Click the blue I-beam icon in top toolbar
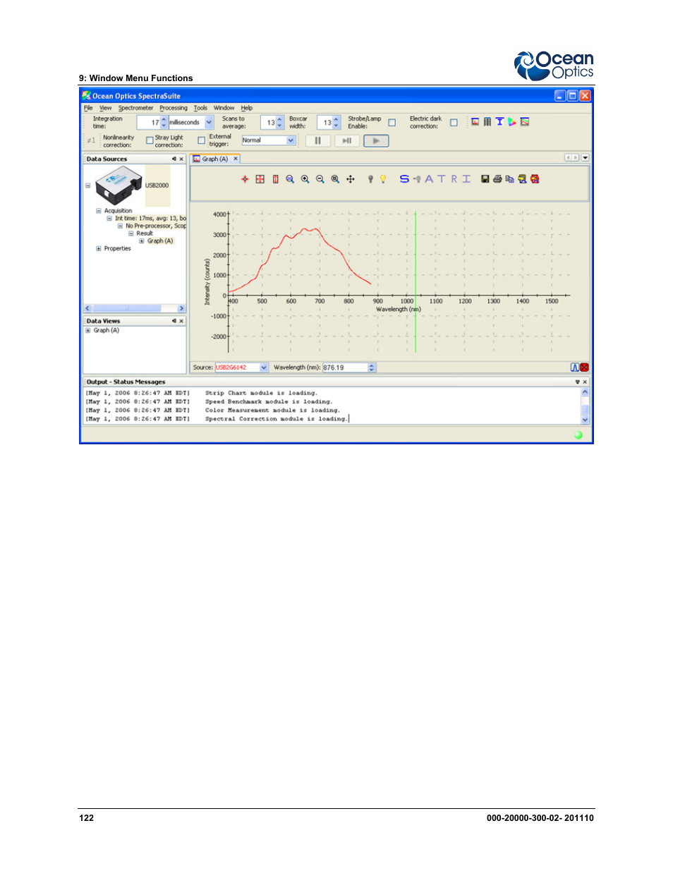Screen dimensions: 673x871 (x=499, y=122)
